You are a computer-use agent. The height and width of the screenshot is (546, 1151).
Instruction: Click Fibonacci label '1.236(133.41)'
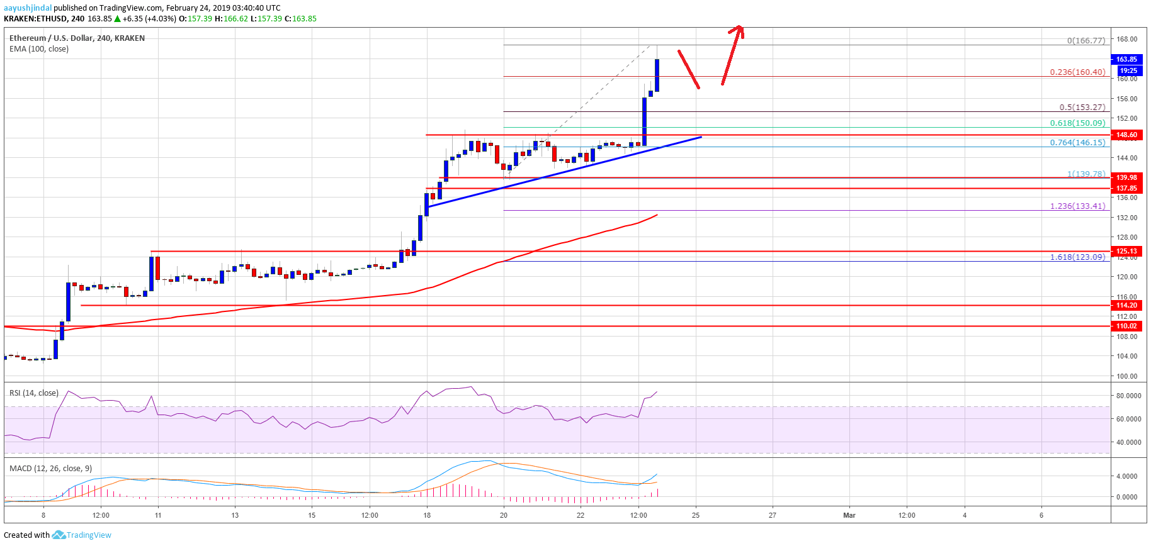coord(1077,206)
